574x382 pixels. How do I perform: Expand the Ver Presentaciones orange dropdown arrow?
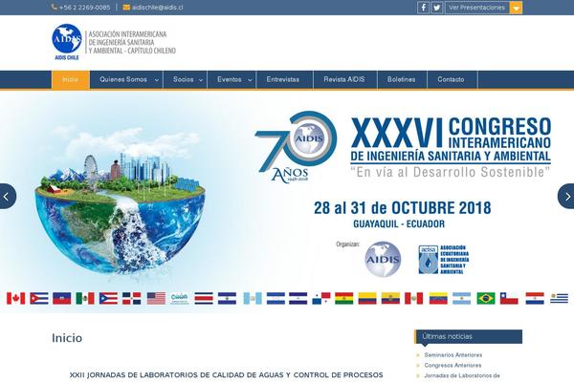tap(516, 8)
